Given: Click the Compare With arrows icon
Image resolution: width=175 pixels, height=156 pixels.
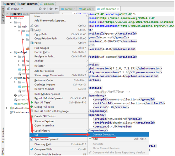Looking at the screenshot, I should coord(32,149).
